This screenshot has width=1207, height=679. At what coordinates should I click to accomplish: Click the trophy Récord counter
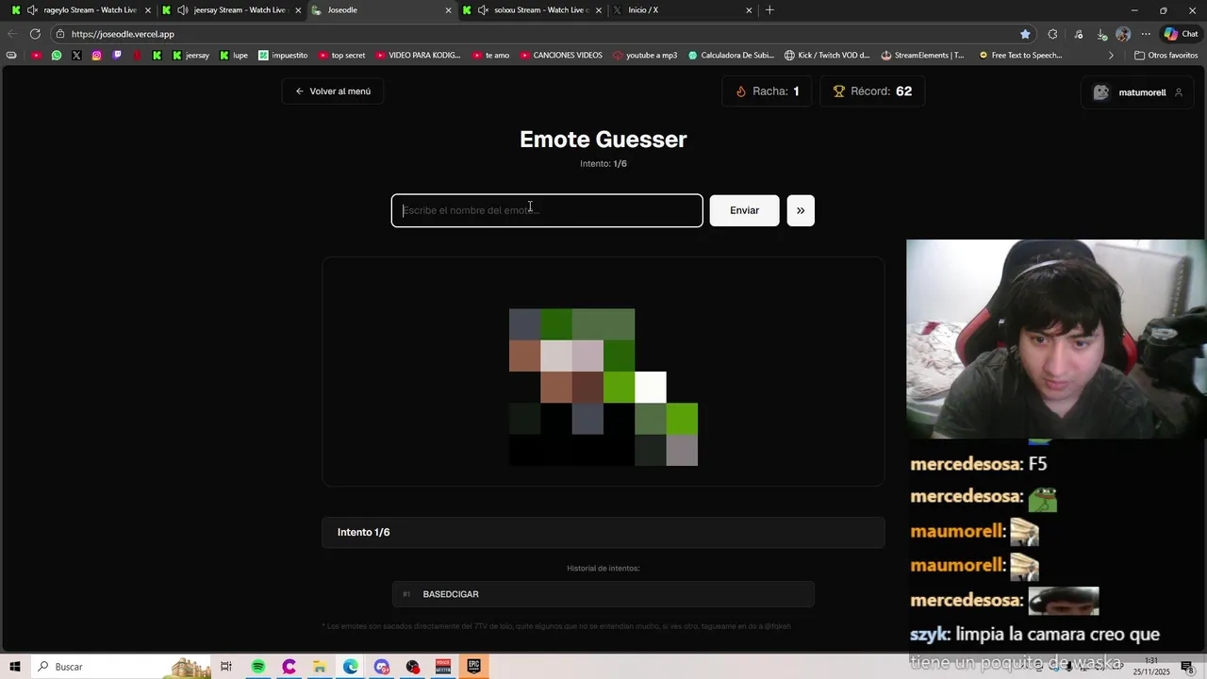tap(872, 91)
